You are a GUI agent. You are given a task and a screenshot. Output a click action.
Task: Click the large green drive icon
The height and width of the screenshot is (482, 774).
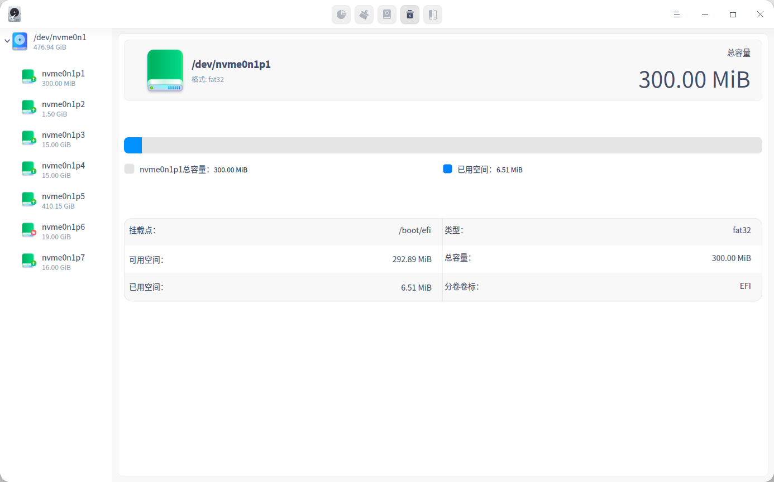coord(165,70)
